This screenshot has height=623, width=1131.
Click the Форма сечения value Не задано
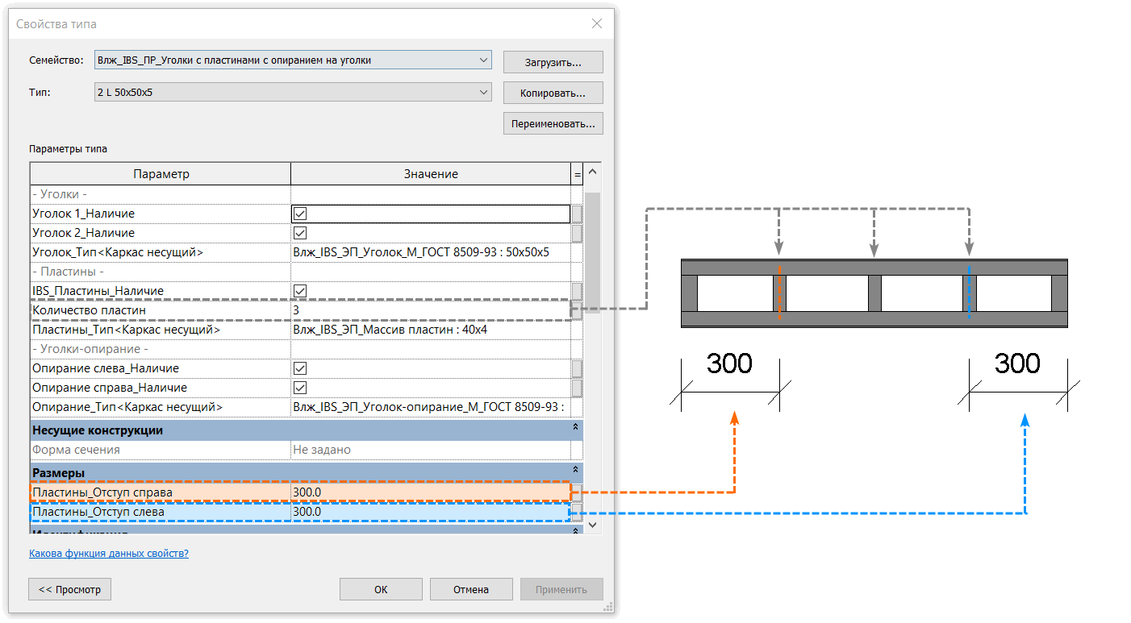[431, 449]
